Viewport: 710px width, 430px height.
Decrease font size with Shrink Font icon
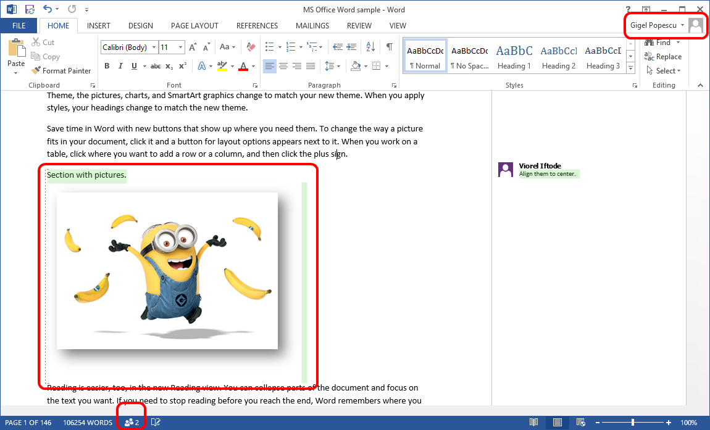pyautogui.click(x=206, y=47)
